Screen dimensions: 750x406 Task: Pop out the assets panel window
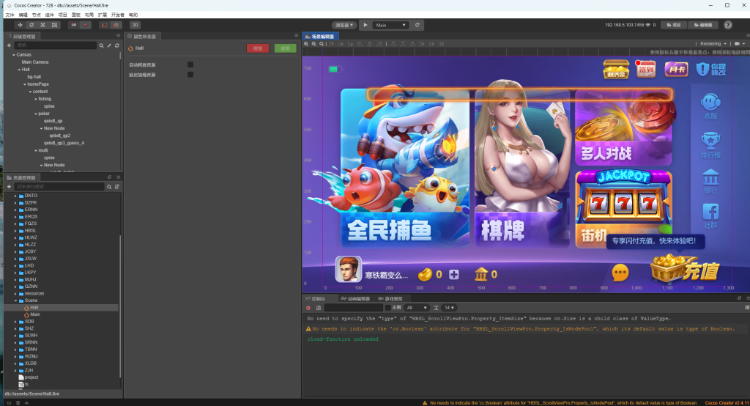click(110, 177)
